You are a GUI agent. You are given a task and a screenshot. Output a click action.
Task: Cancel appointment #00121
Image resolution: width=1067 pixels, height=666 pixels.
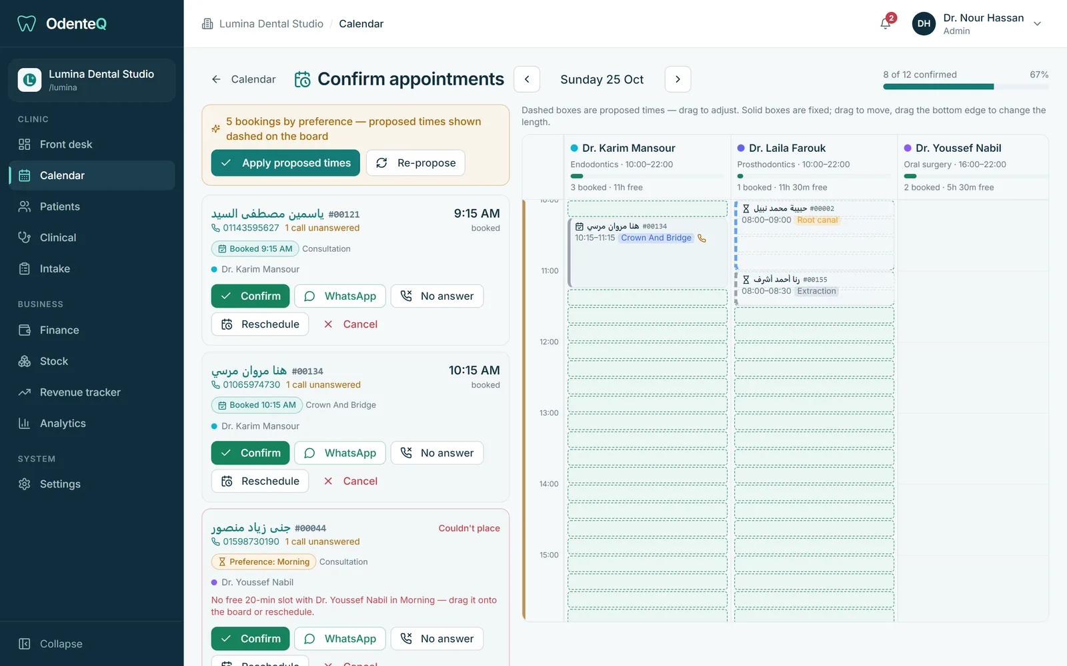(x=351, y=324)
